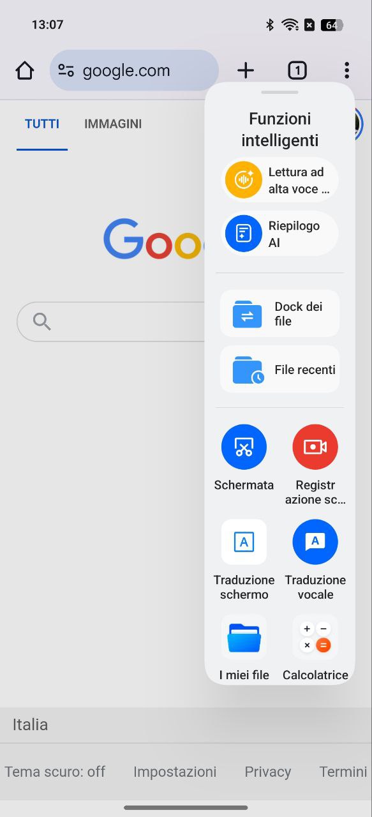The image size is (372, 817).
Task: Open File recenti folder
Action: [279, 370]
